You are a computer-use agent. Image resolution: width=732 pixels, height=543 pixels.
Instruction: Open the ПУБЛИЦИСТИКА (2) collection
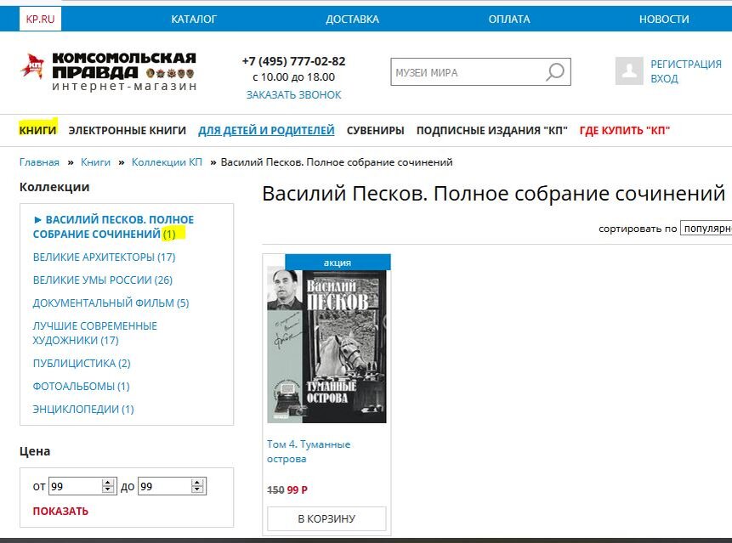point(82,363)
